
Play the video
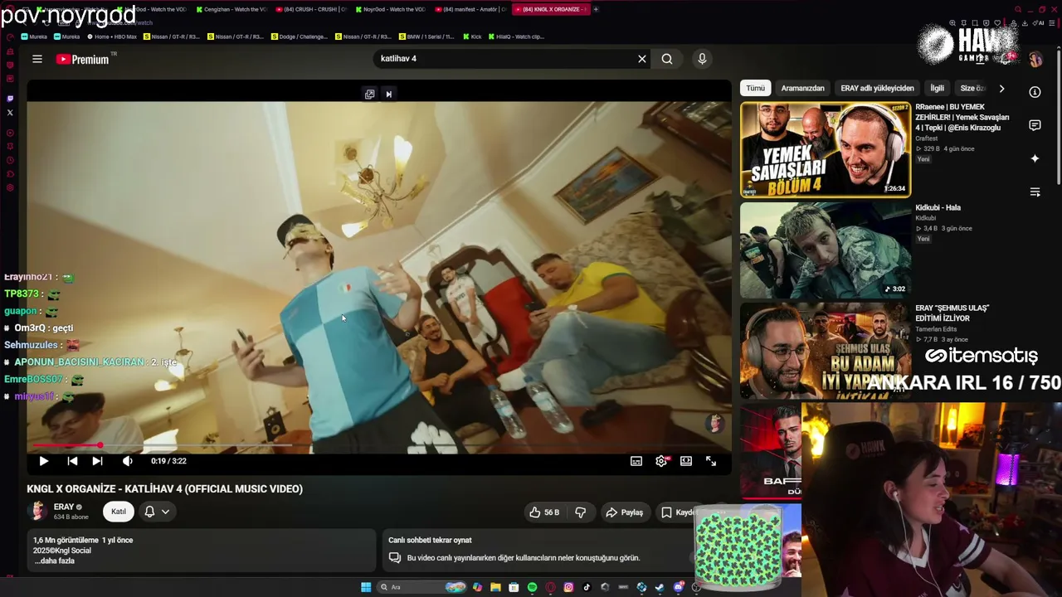point(44,461)
